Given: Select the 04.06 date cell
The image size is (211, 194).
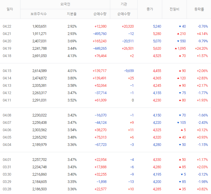Looking at the screenshot, I should click(x=7, y=130).
